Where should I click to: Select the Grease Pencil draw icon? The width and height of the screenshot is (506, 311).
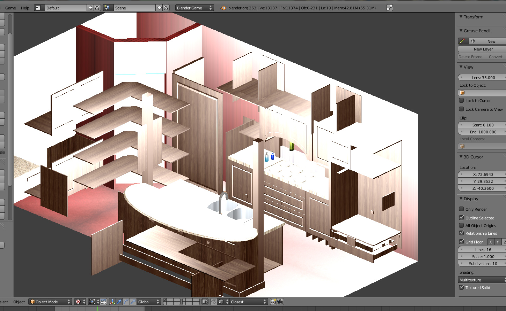tap(462, 41)
